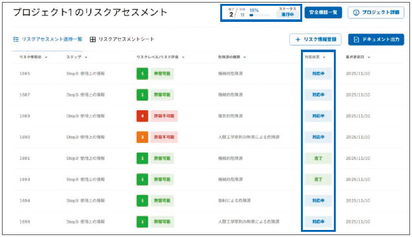Screen dimensions: 412x237
Task: Click the document icon in ドキュメント出力
Action: (356, 39)
